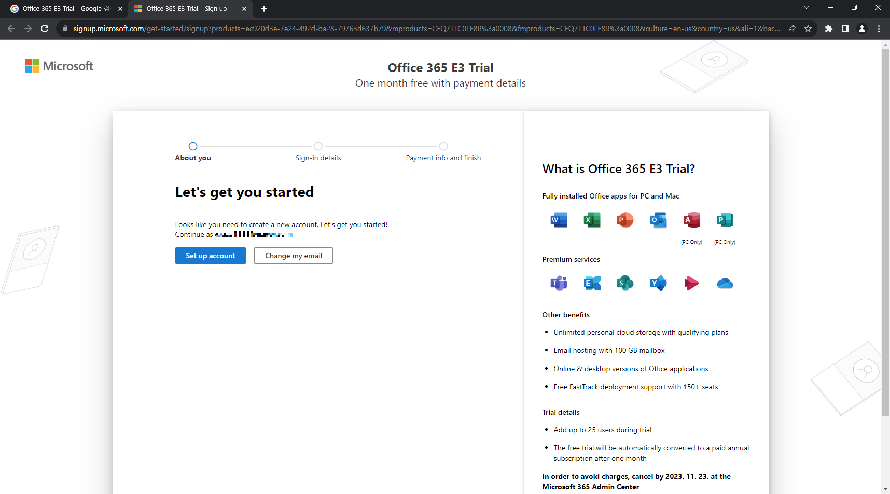This screenshot has height=494, width=890.
Task: Click Set up account button
Action: pos(211,256)
